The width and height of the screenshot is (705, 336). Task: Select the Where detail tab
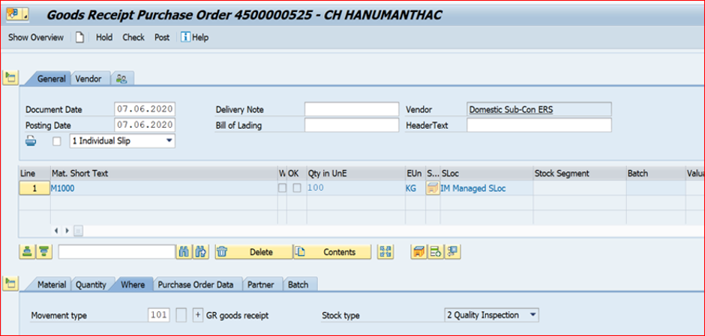[133, 284]
